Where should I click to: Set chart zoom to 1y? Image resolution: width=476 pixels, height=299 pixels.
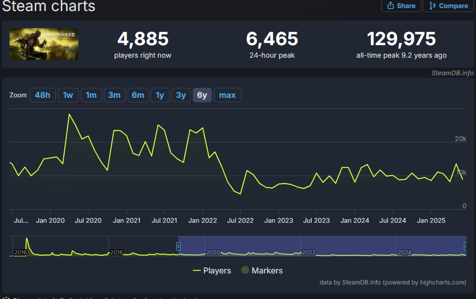(x=160, y=95)
